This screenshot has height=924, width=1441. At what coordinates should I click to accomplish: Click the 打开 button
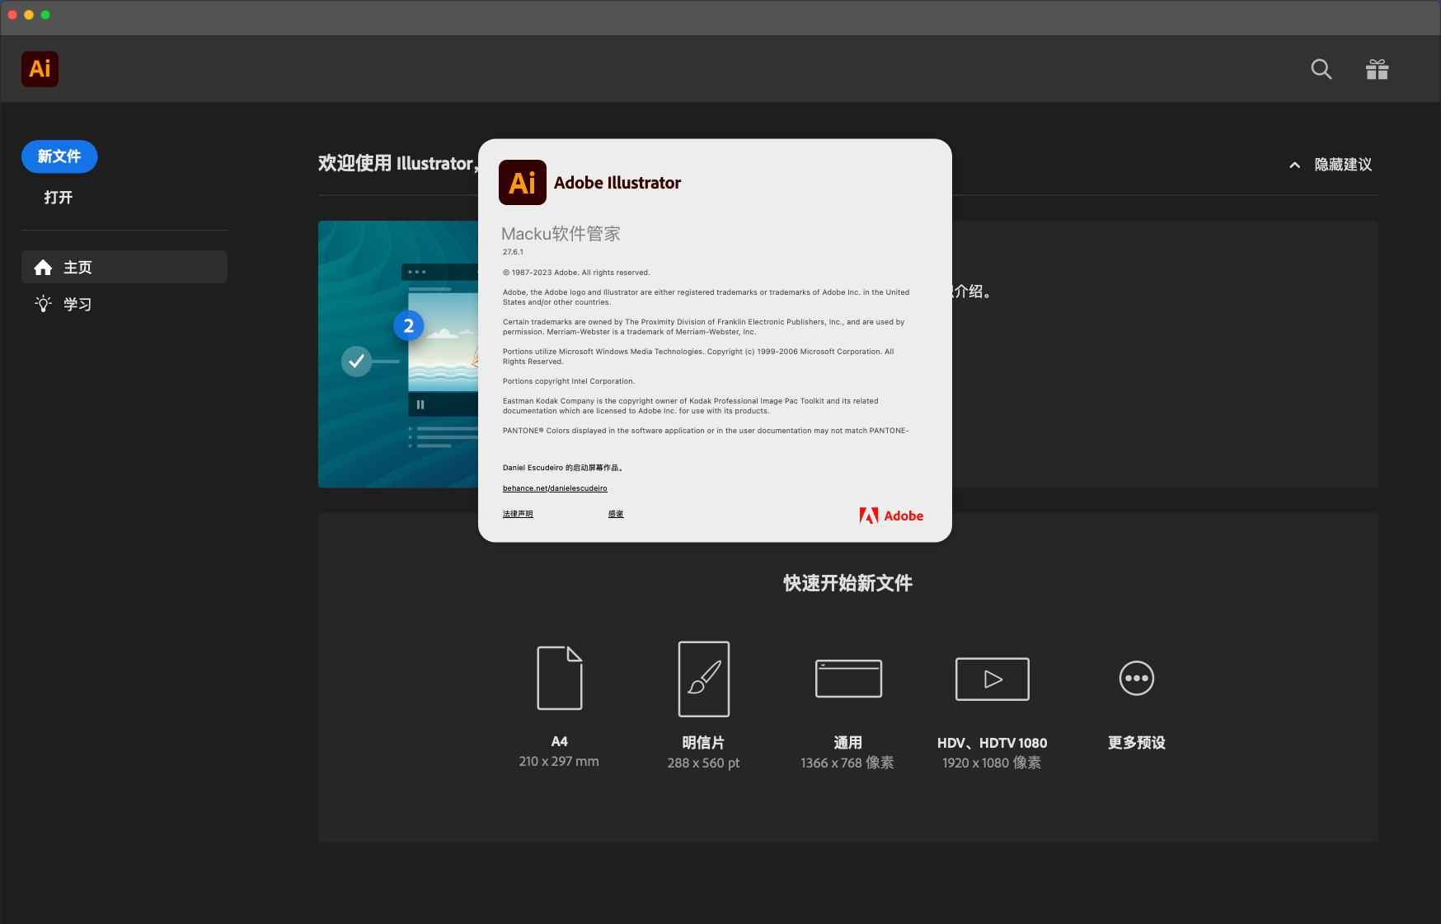coord(59,198)
